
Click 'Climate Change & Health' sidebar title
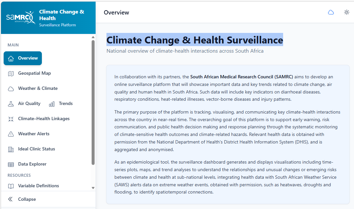coord(61,15)
